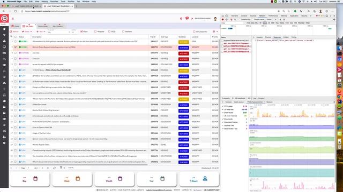Toggle the Open checkbox filter
The image size is (343, 192).
coord(81,31)
